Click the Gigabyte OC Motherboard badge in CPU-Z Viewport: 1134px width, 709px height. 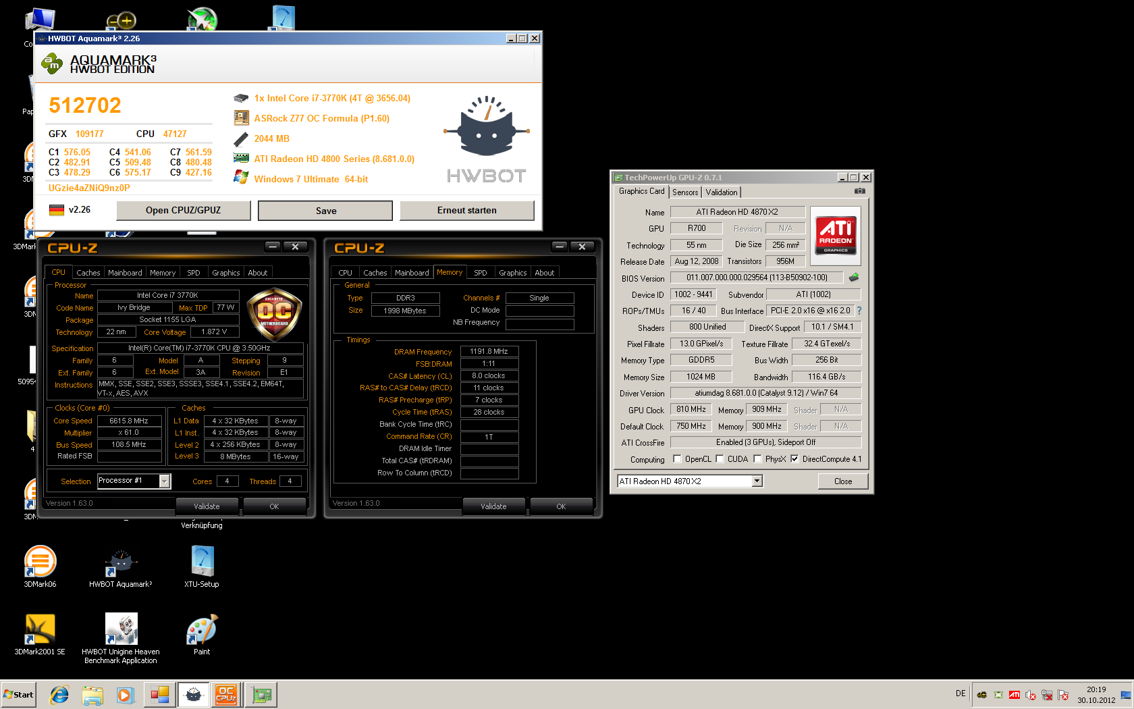pyautogui.click(x=274, y=315)
